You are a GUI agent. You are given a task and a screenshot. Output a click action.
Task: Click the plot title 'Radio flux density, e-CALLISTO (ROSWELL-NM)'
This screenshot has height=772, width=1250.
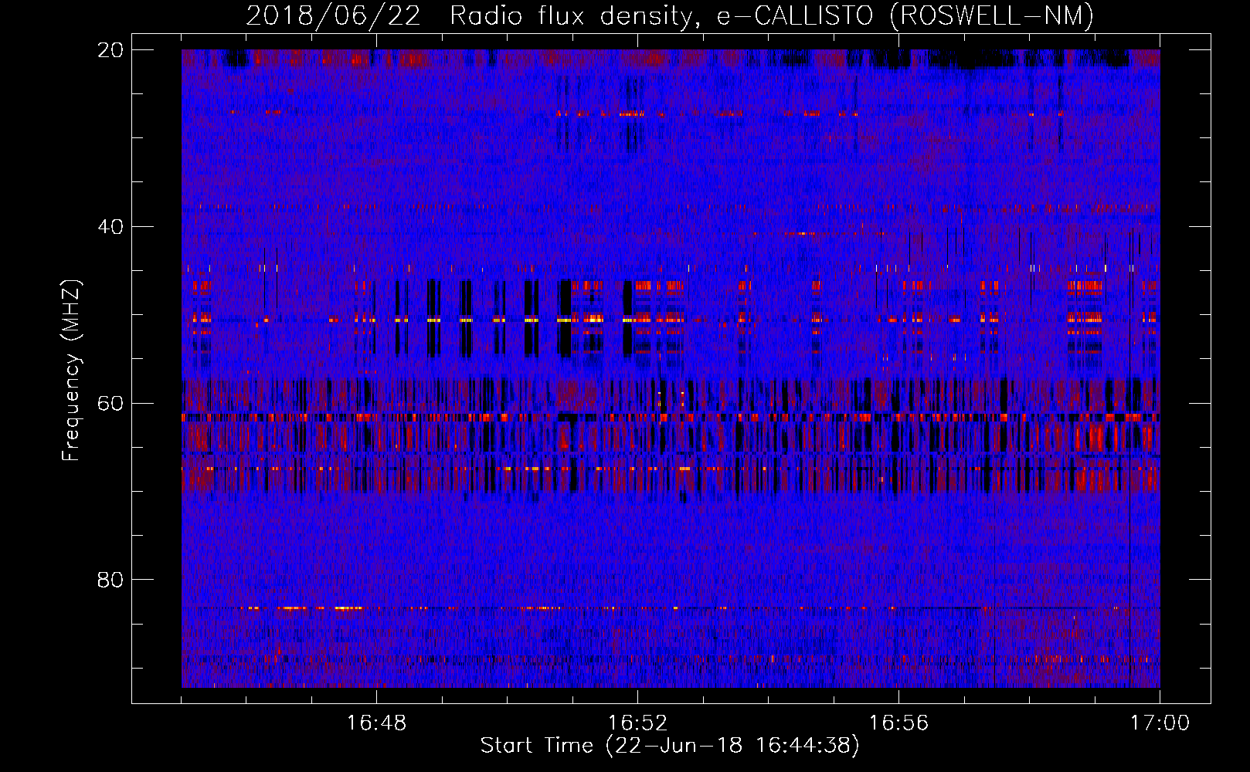pos(772,15)
